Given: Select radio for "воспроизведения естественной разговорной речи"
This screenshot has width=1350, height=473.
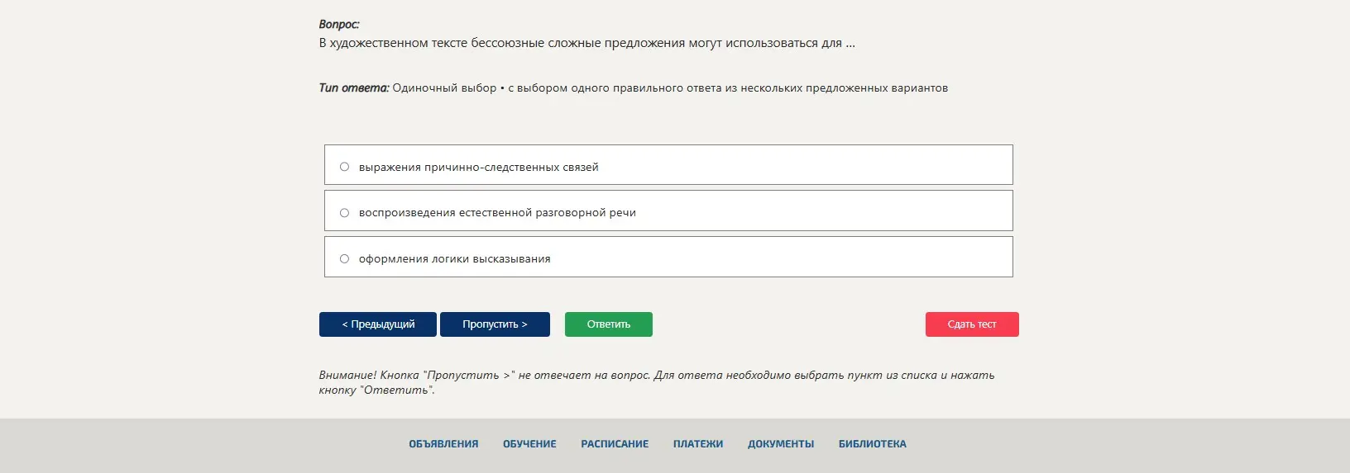Looking at the screenshot, I should click(x=344, y=213).
